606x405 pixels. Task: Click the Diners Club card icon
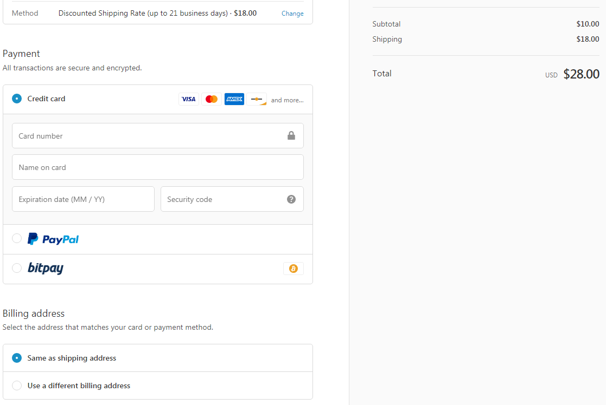pyautogui.click(x=257, y=99)
